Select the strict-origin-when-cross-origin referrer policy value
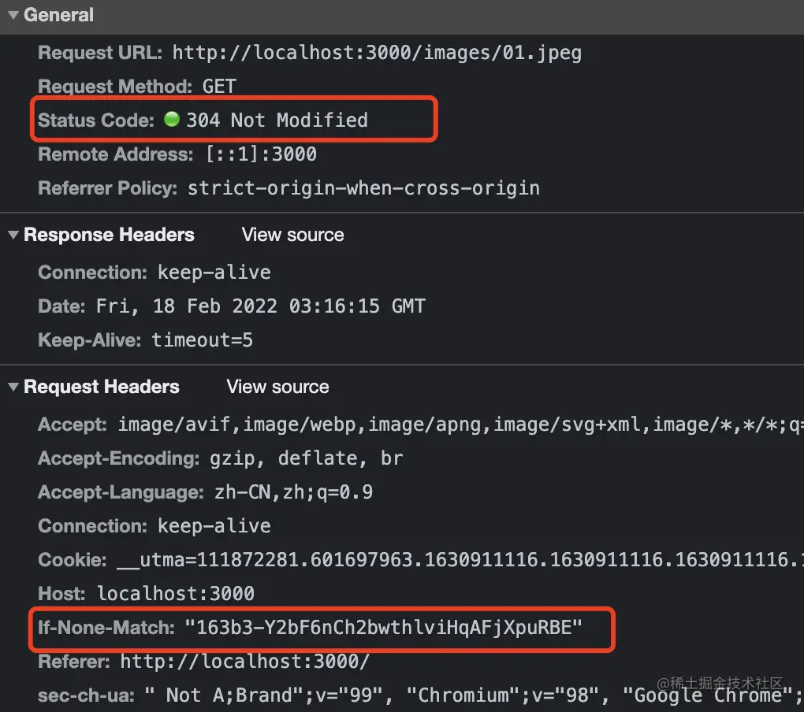804x712 pixels. 363,188
